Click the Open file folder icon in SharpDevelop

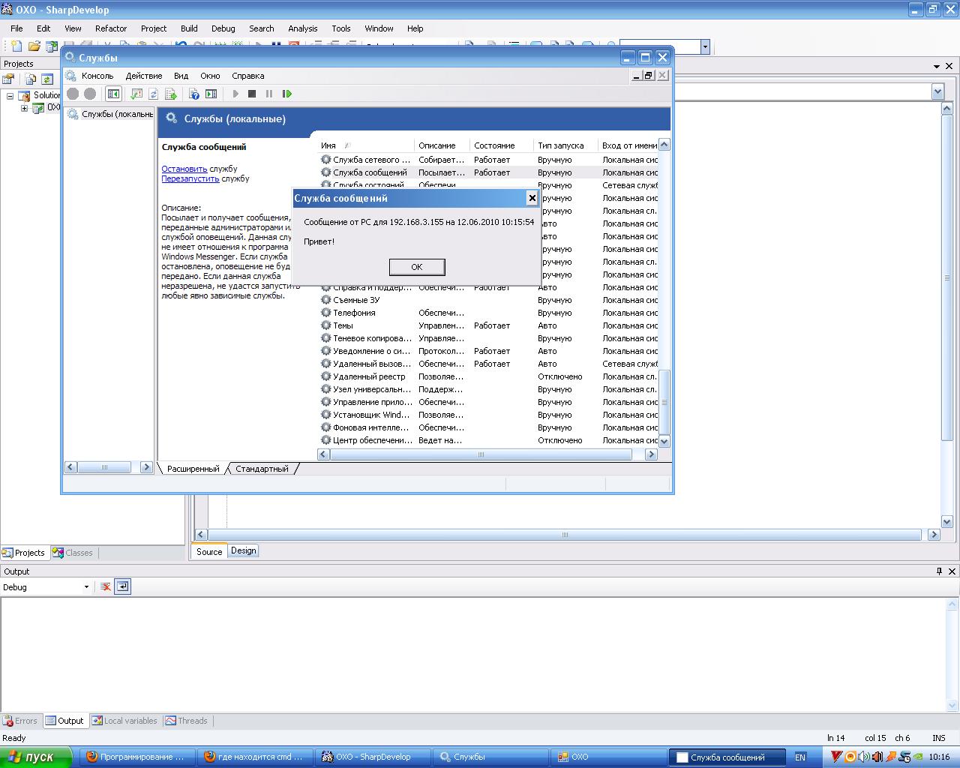point(34,46)
